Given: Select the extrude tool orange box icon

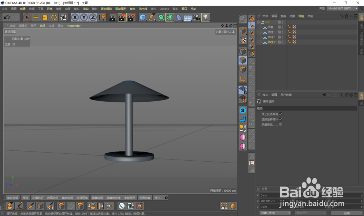Looking at the screenshot, I should click(61, 206).
